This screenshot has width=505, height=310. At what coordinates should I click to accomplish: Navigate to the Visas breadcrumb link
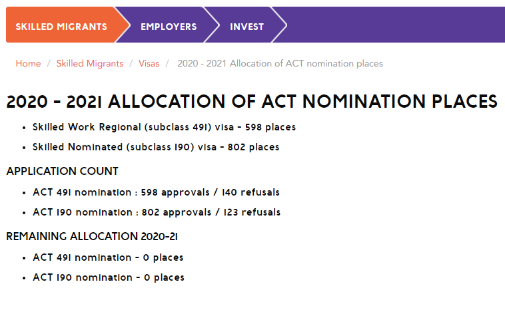pyautogui.click(x=149, y=63)
